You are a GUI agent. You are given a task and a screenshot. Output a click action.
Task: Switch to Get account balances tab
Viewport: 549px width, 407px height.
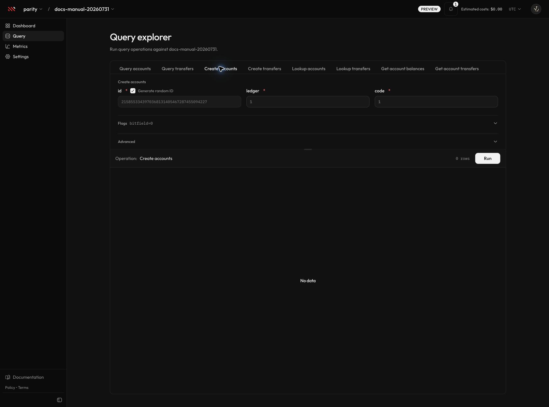(x=402, y=69)
